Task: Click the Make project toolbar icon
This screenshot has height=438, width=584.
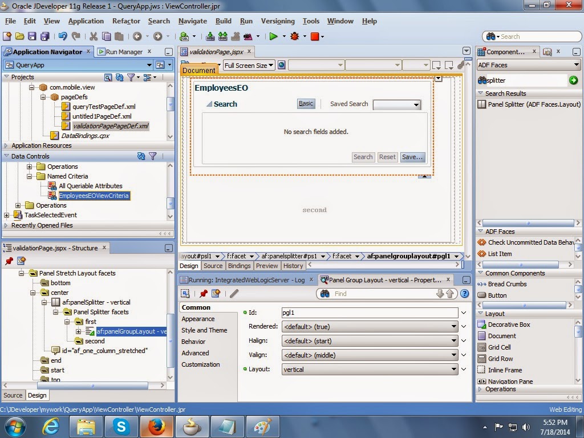Action: tap(210, 36)
